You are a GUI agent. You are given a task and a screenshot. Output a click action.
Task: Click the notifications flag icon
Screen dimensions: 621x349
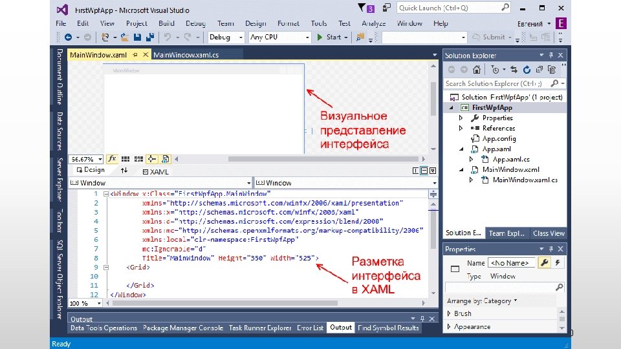(x=361, y=8)
